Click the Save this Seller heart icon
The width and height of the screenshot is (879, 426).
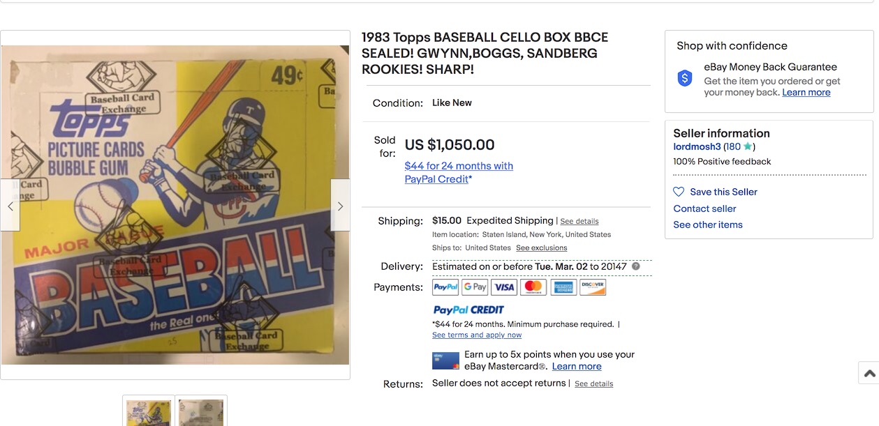coord(679,192)
